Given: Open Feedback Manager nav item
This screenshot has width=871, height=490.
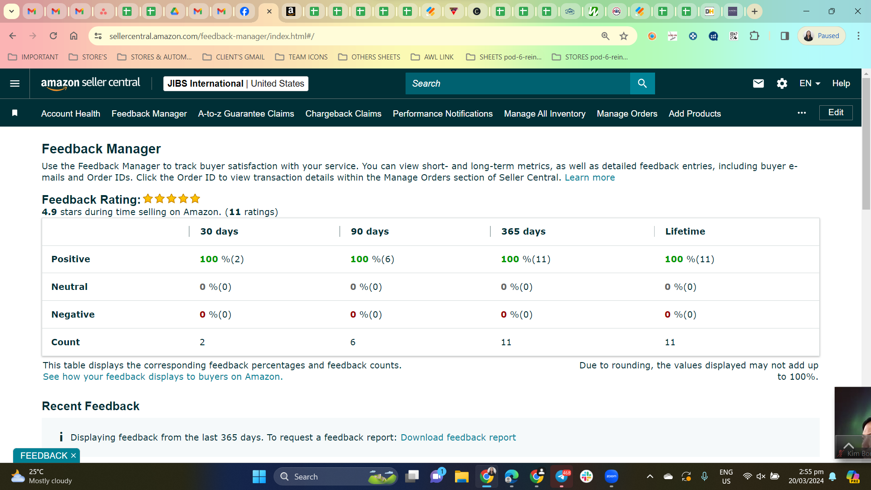Looking at the screenshot, I should (149, 113).
